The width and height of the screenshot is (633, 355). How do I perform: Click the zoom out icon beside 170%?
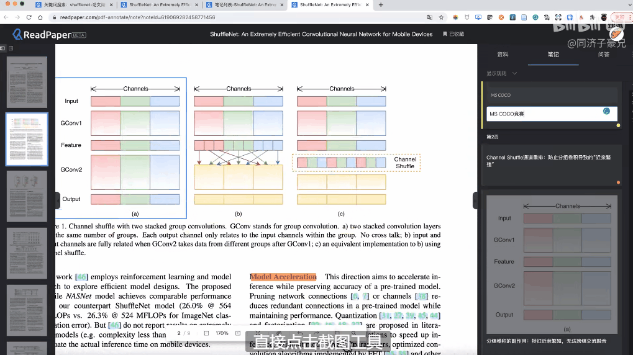[x=206, y=333]
